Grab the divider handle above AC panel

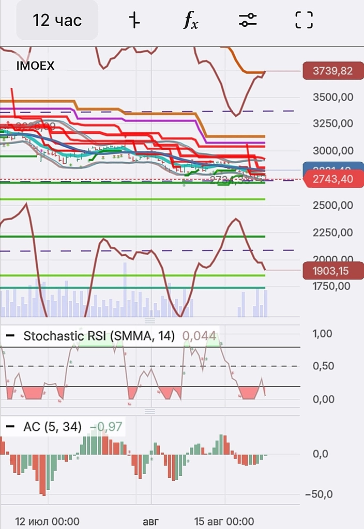coord(149,412)
